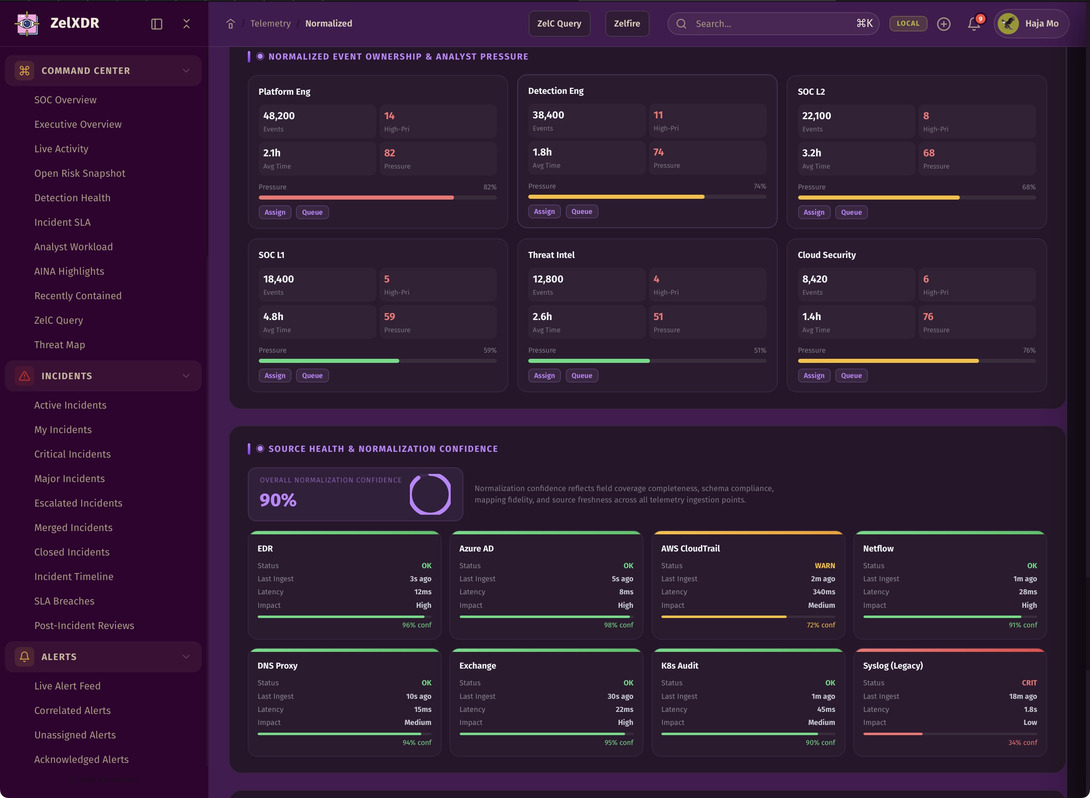Click the ZelXDR eye logo icon
1090x798 pixels.
(x=27, y=23)
